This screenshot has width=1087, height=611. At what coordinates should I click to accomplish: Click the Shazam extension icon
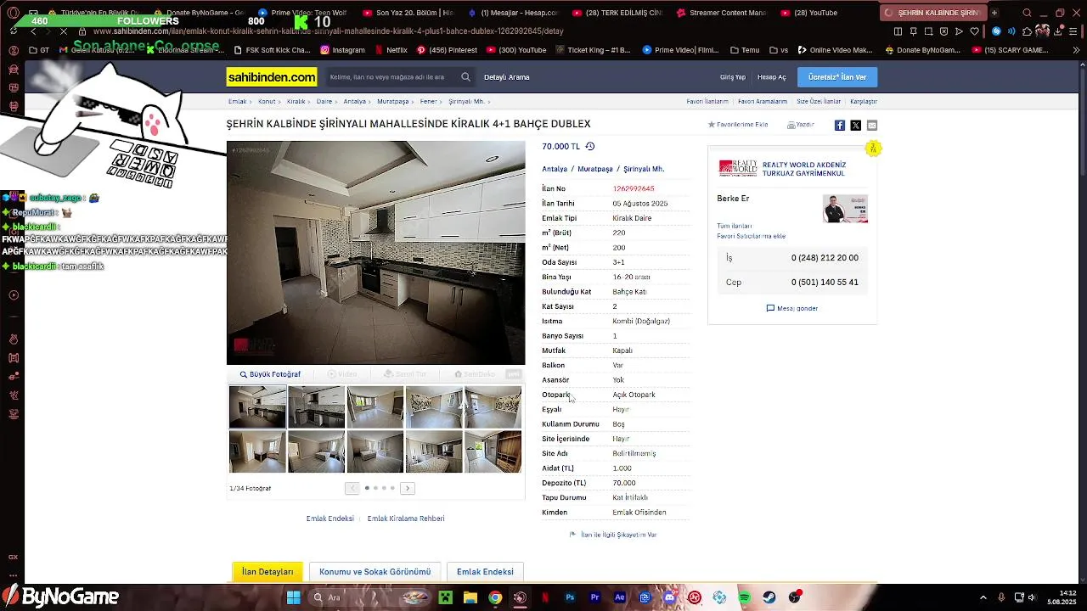click(997, 31)
